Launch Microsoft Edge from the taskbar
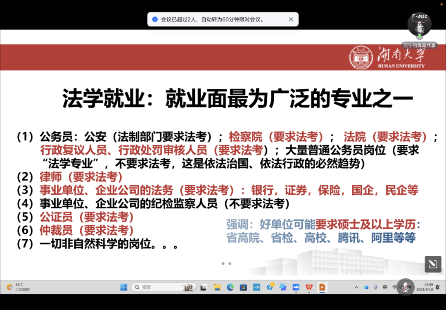Image resolution: width=446 pixels, height=310 pixels. (230, 287)
